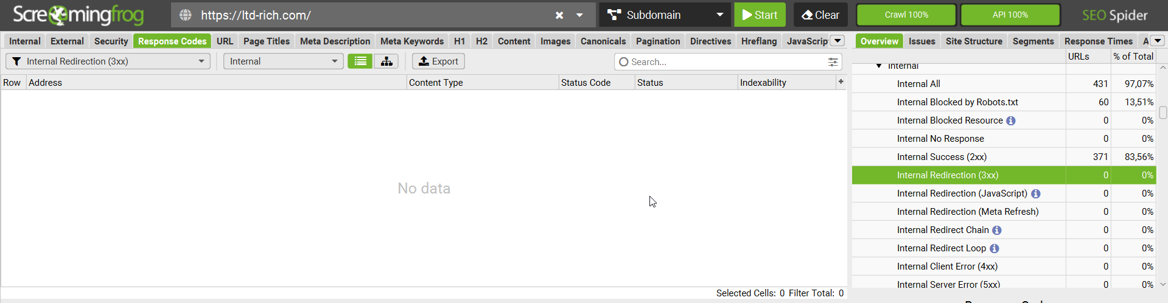This screenshot has width=1168, height=303.
Task: Sort by the Status column header
Action: click(686, 82)
